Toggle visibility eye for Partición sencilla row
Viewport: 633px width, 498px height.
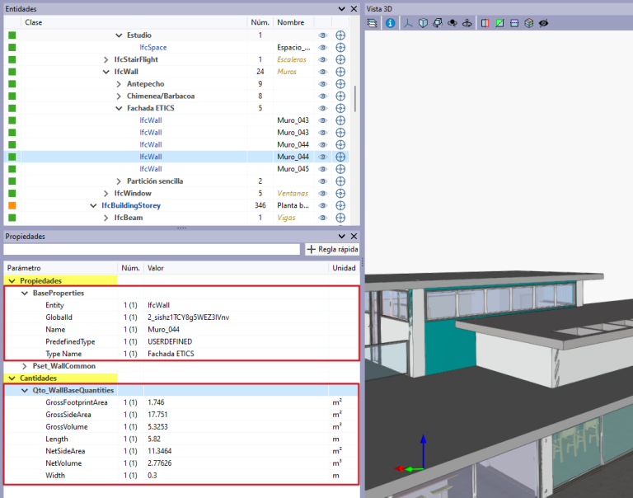tap(322, 181)
